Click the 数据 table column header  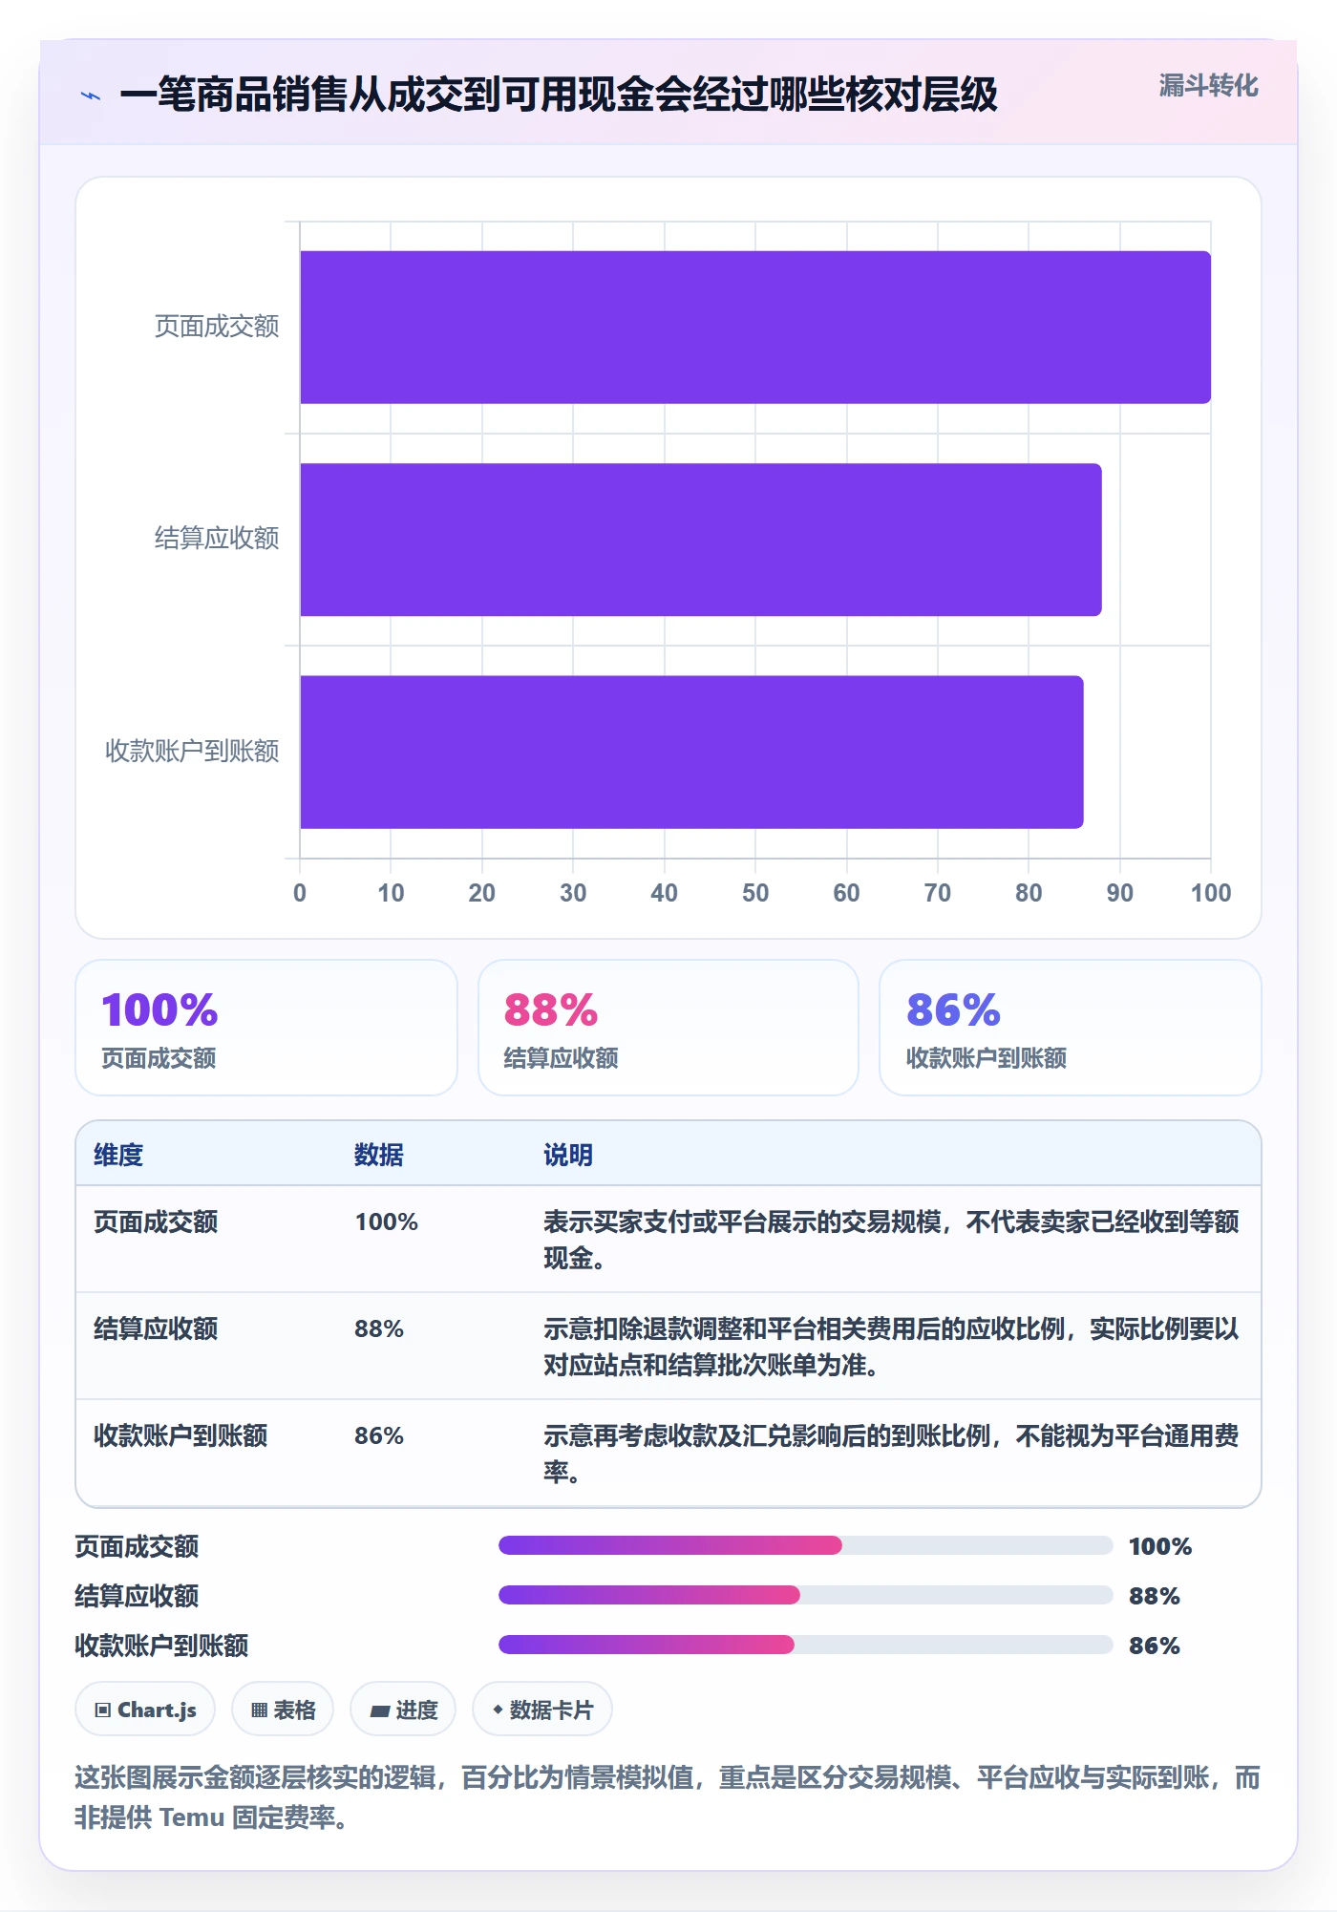(x=379, y=1155)
